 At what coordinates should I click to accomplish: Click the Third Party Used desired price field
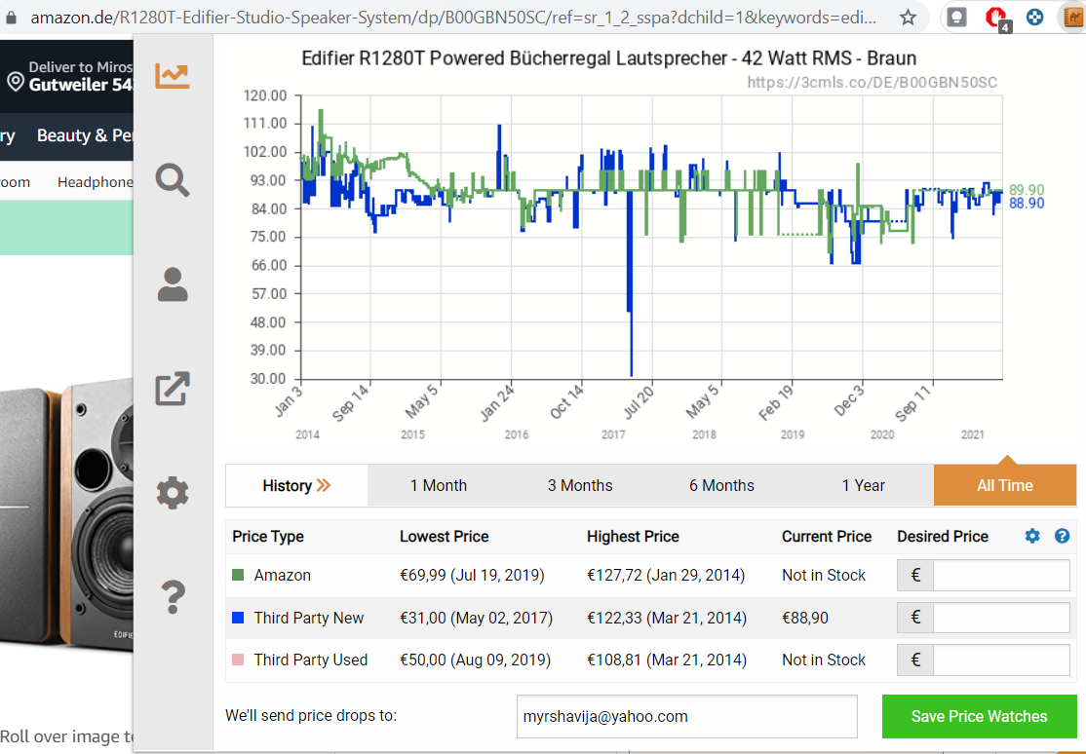(x=1001, y=660)
